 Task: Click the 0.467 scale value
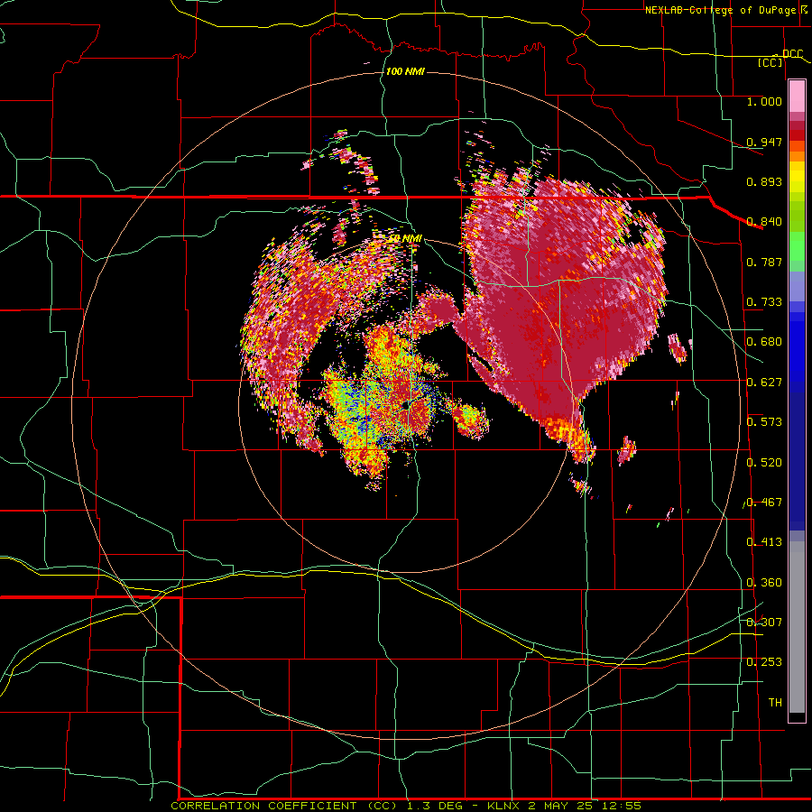[764, 503]
